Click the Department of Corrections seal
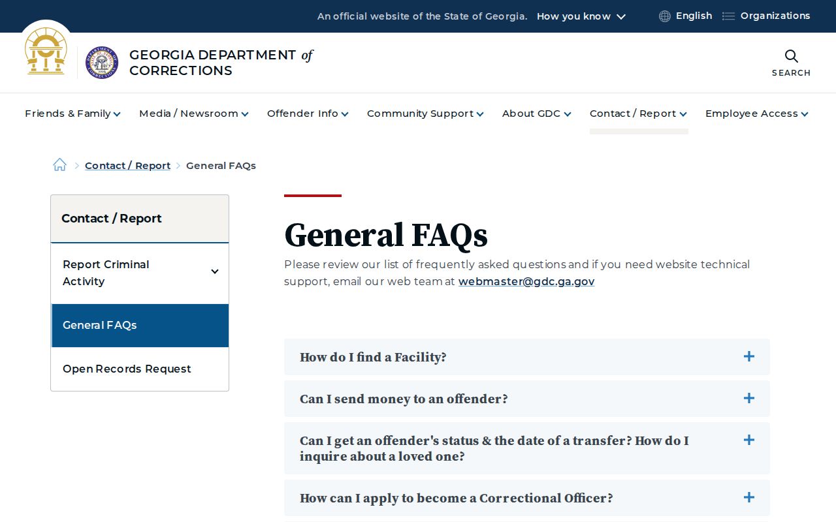The width and height of the screenshot is (836, 522). [x=102, y=63]
